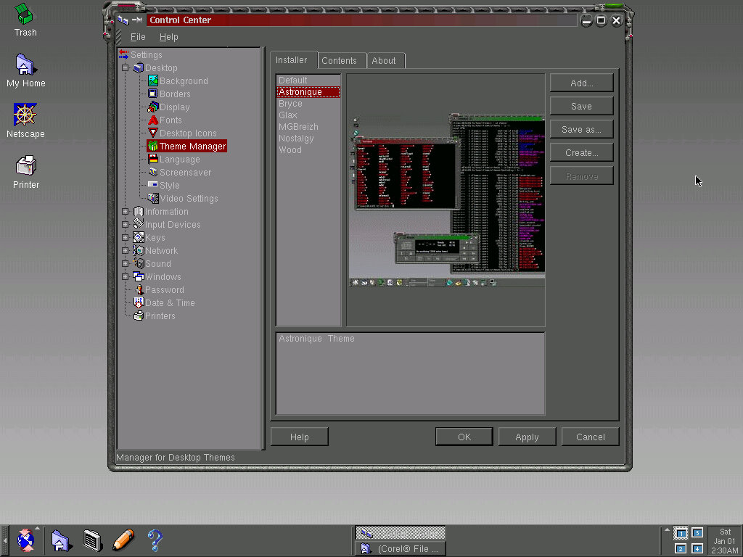Click the Background icon in Settings tree
The width and height of the screenshot is (743, 557).
[x=153, y=81]
